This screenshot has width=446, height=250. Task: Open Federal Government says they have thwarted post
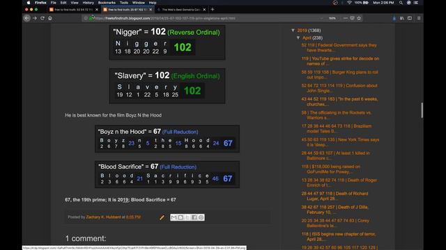point(339,48)
